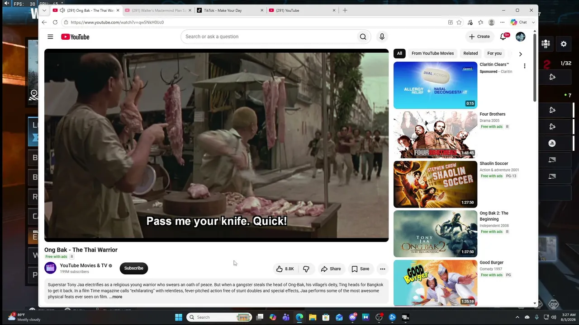Open YouTube notifications bell

click(503, 37)
